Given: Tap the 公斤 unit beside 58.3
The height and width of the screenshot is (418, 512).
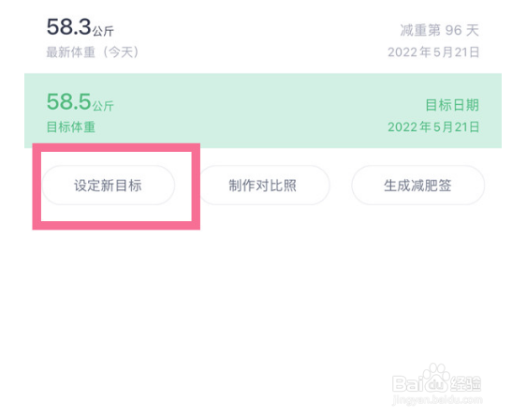Looking at the screenshot, I should pyautogui.click(x=103, y=32).
